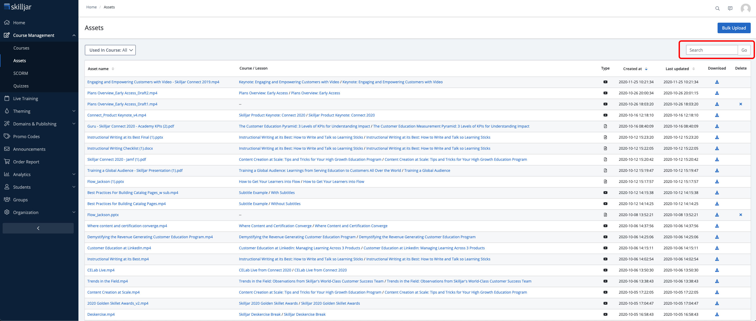
Task: Collapse the sidebar with the chevron button
Action: (38, 228)
